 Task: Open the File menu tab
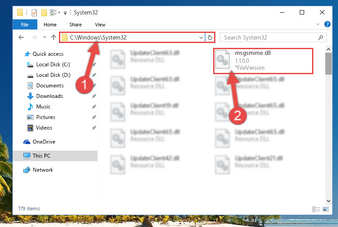(x=25, y=25)
